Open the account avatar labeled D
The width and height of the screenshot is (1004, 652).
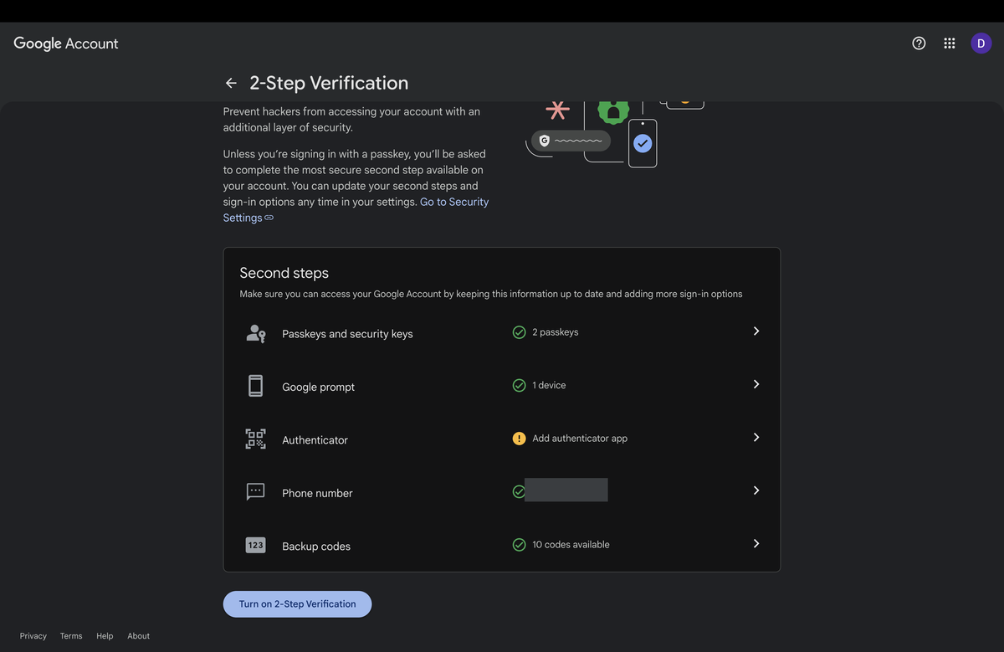981,44
